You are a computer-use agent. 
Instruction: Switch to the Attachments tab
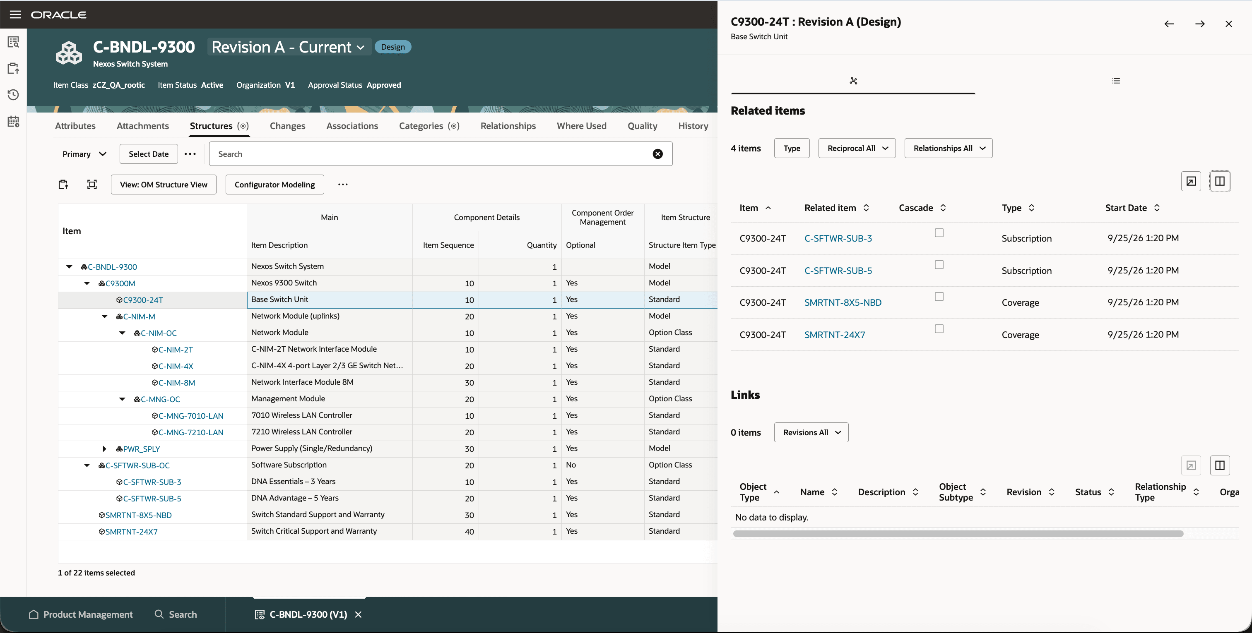pos(143,126)
